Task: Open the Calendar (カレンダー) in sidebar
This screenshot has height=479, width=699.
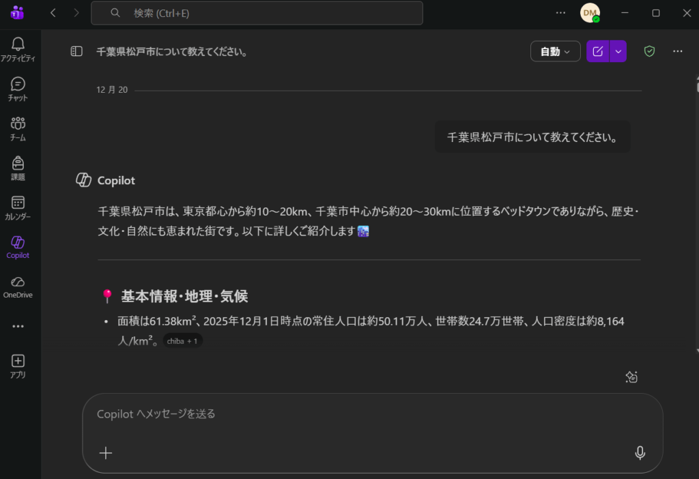Action: coord(18,207)
